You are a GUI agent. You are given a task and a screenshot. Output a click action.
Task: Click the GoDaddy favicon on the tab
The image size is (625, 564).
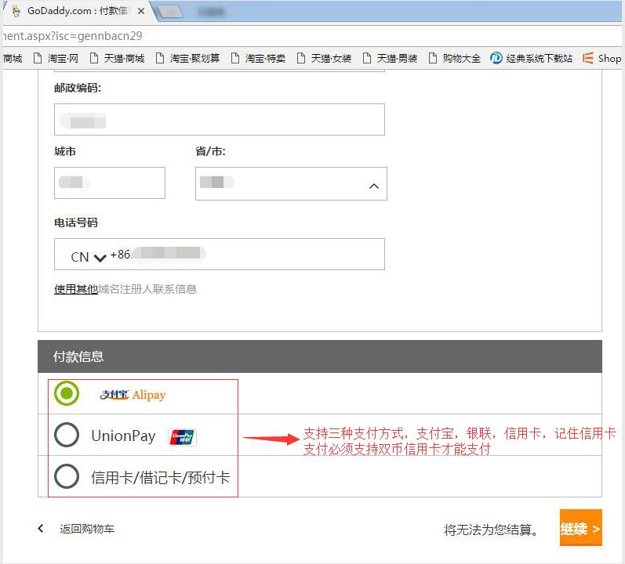coord(16,12)
